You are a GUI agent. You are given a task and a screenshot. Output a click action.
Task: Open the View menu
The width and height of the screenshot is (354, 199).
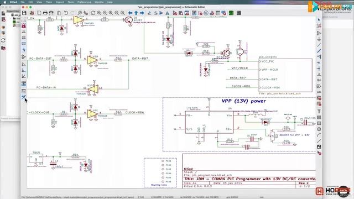point(39,2)
